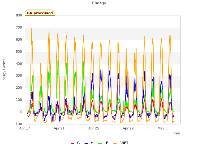Click the chart title 'Energy'
Viewport: 199px width, 149px height.
[x=99, y=3]
